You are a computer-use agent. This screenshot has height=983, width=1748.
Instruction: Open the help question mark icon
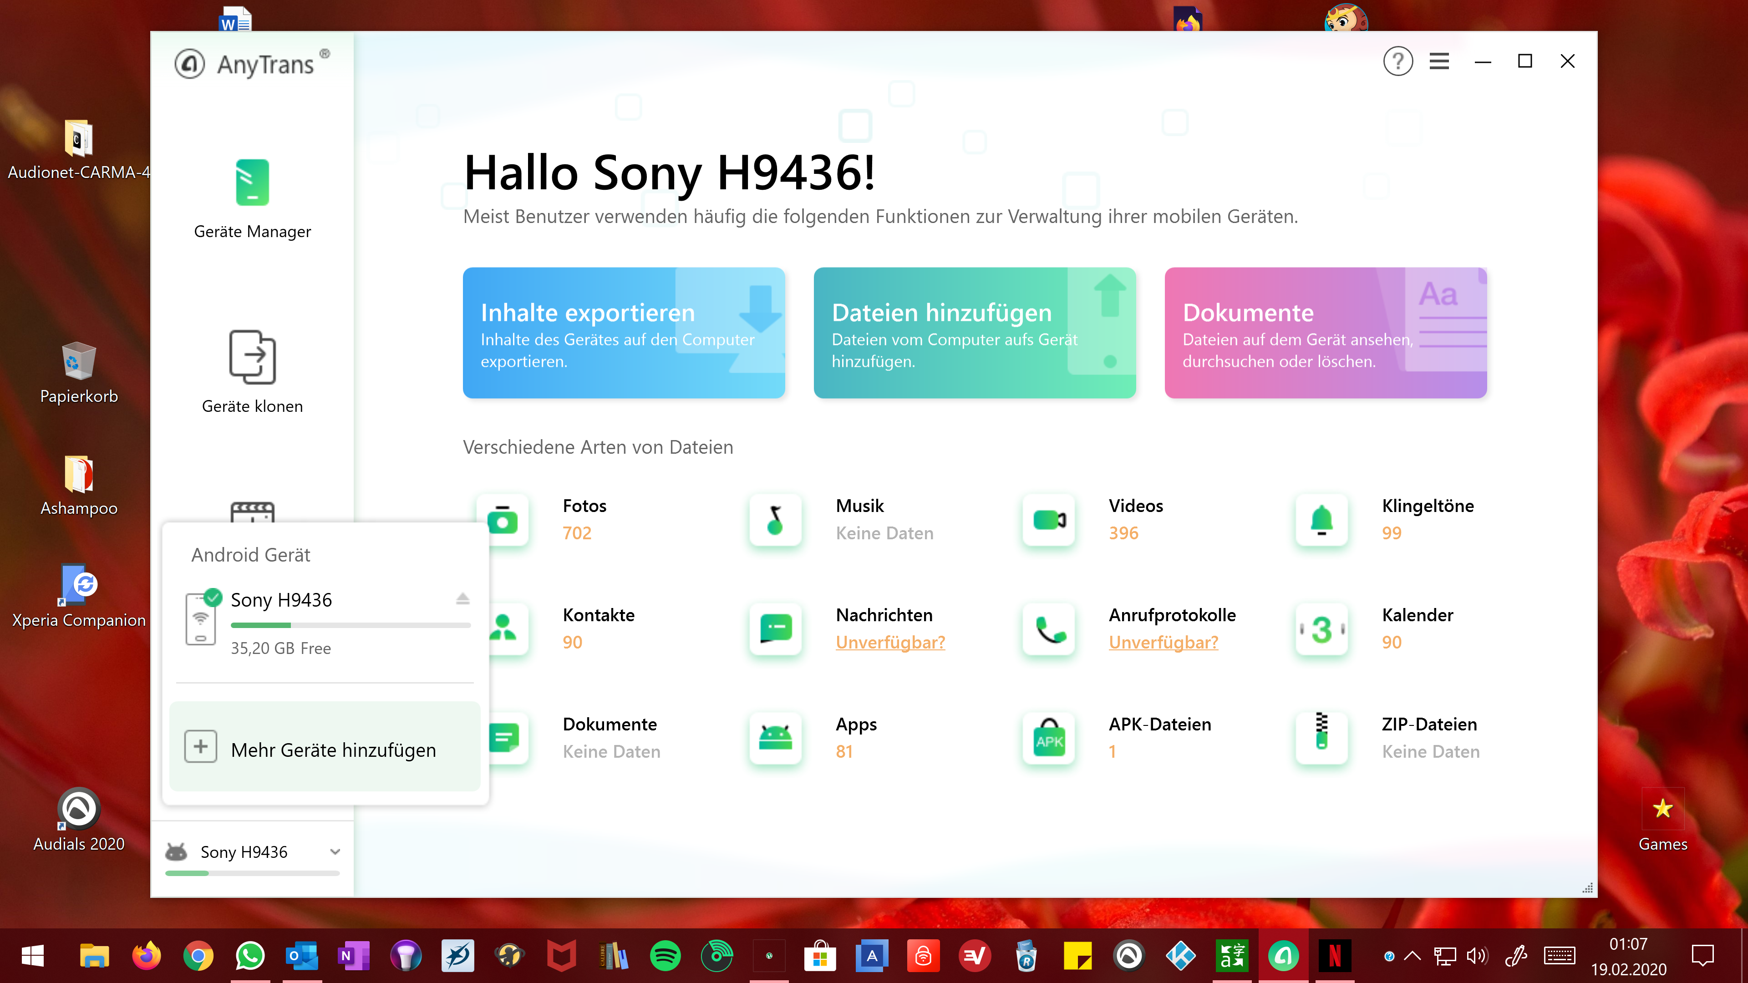[x=1398, y=62]
